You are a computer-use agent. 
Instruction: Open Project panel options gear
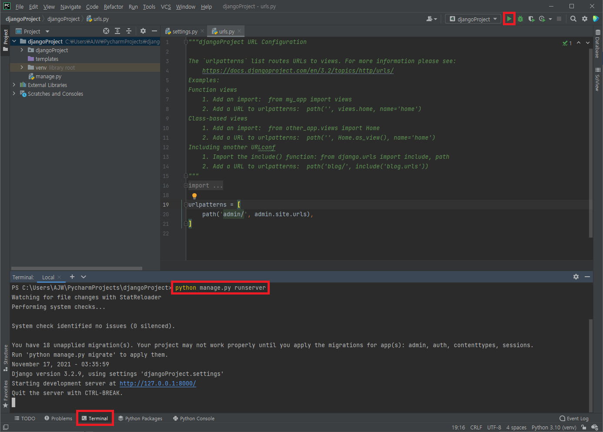143,31
